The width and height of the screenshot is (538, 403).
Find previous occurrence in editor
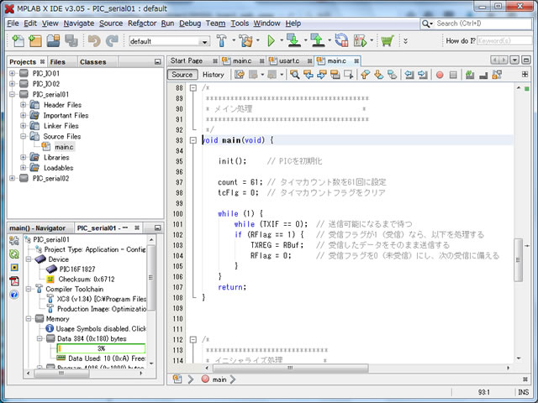coord(309,75)
